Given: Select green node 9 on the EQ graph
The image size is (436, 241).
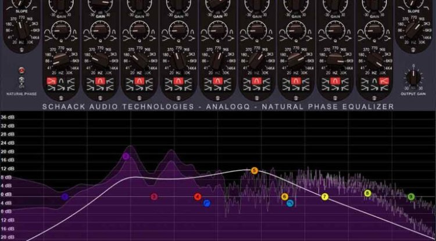Looking at the screenshot, I should click(411, 197).
